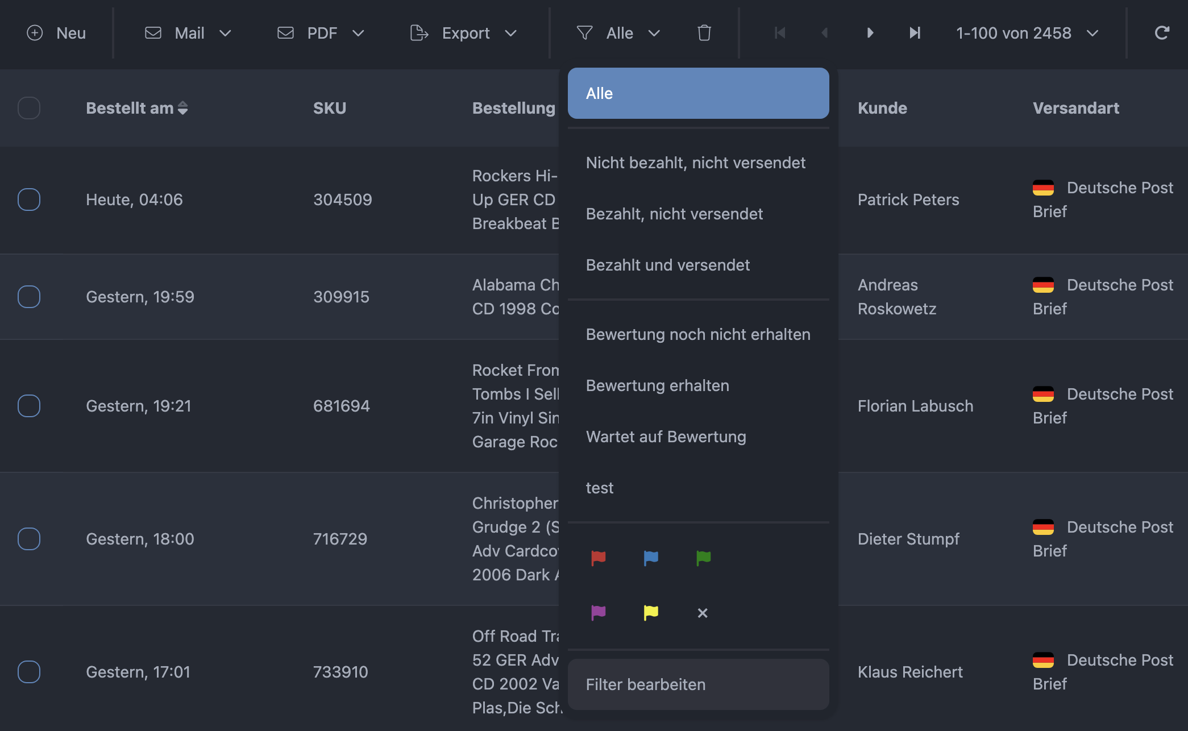The height and width of the screenshot is (731, 1188).
Task: Click the Mail envelope icon
Action: (153, 33)
